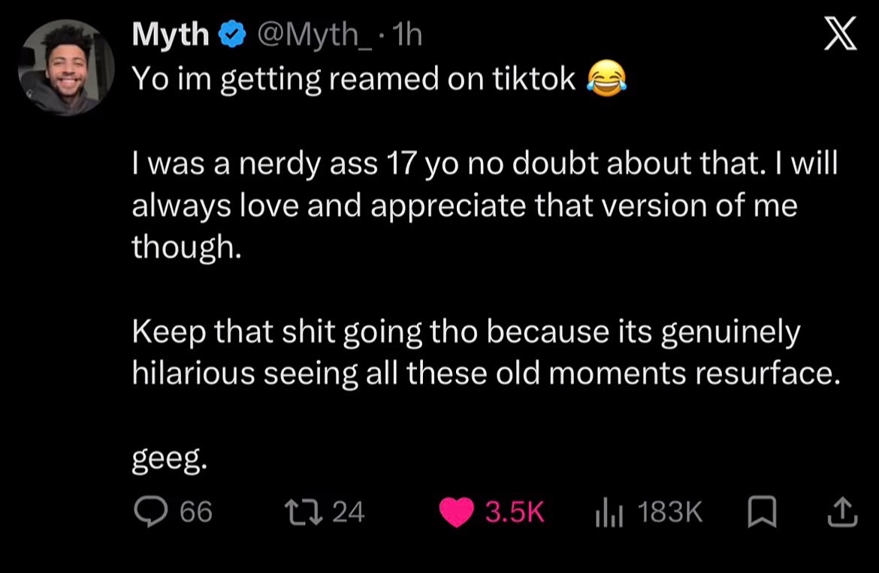Click the 3.5K likes count
Viewport: 879px width, 573px height.
pyautogui.click(x=514, y=511)
